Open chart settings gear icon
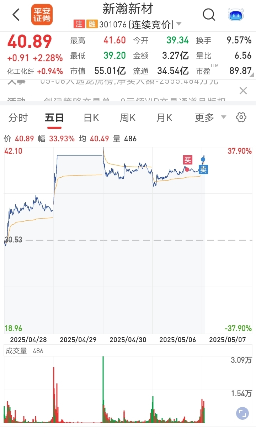This screenshot has width=256, height=434. point(241,117)
